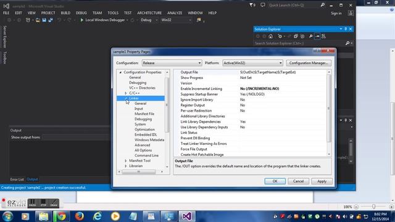
Task: Open the FILE menu
Action: pos(6,13)
